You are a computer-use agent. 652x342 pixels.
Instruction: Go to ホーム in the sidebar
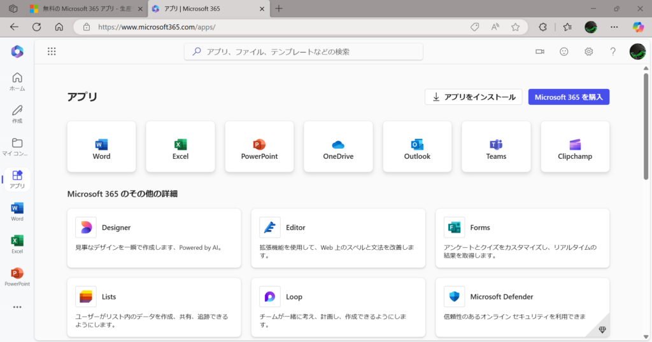point(17,82)
